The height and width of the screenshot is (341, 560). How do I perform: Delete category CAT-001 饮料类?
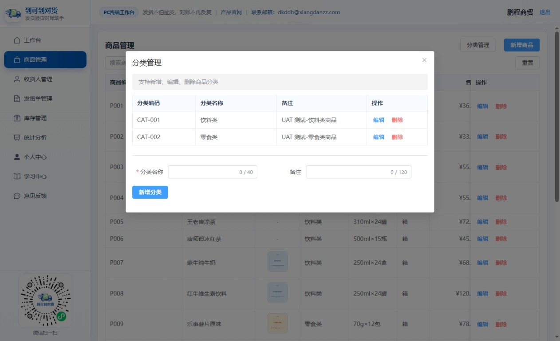(x=397, y=120)
